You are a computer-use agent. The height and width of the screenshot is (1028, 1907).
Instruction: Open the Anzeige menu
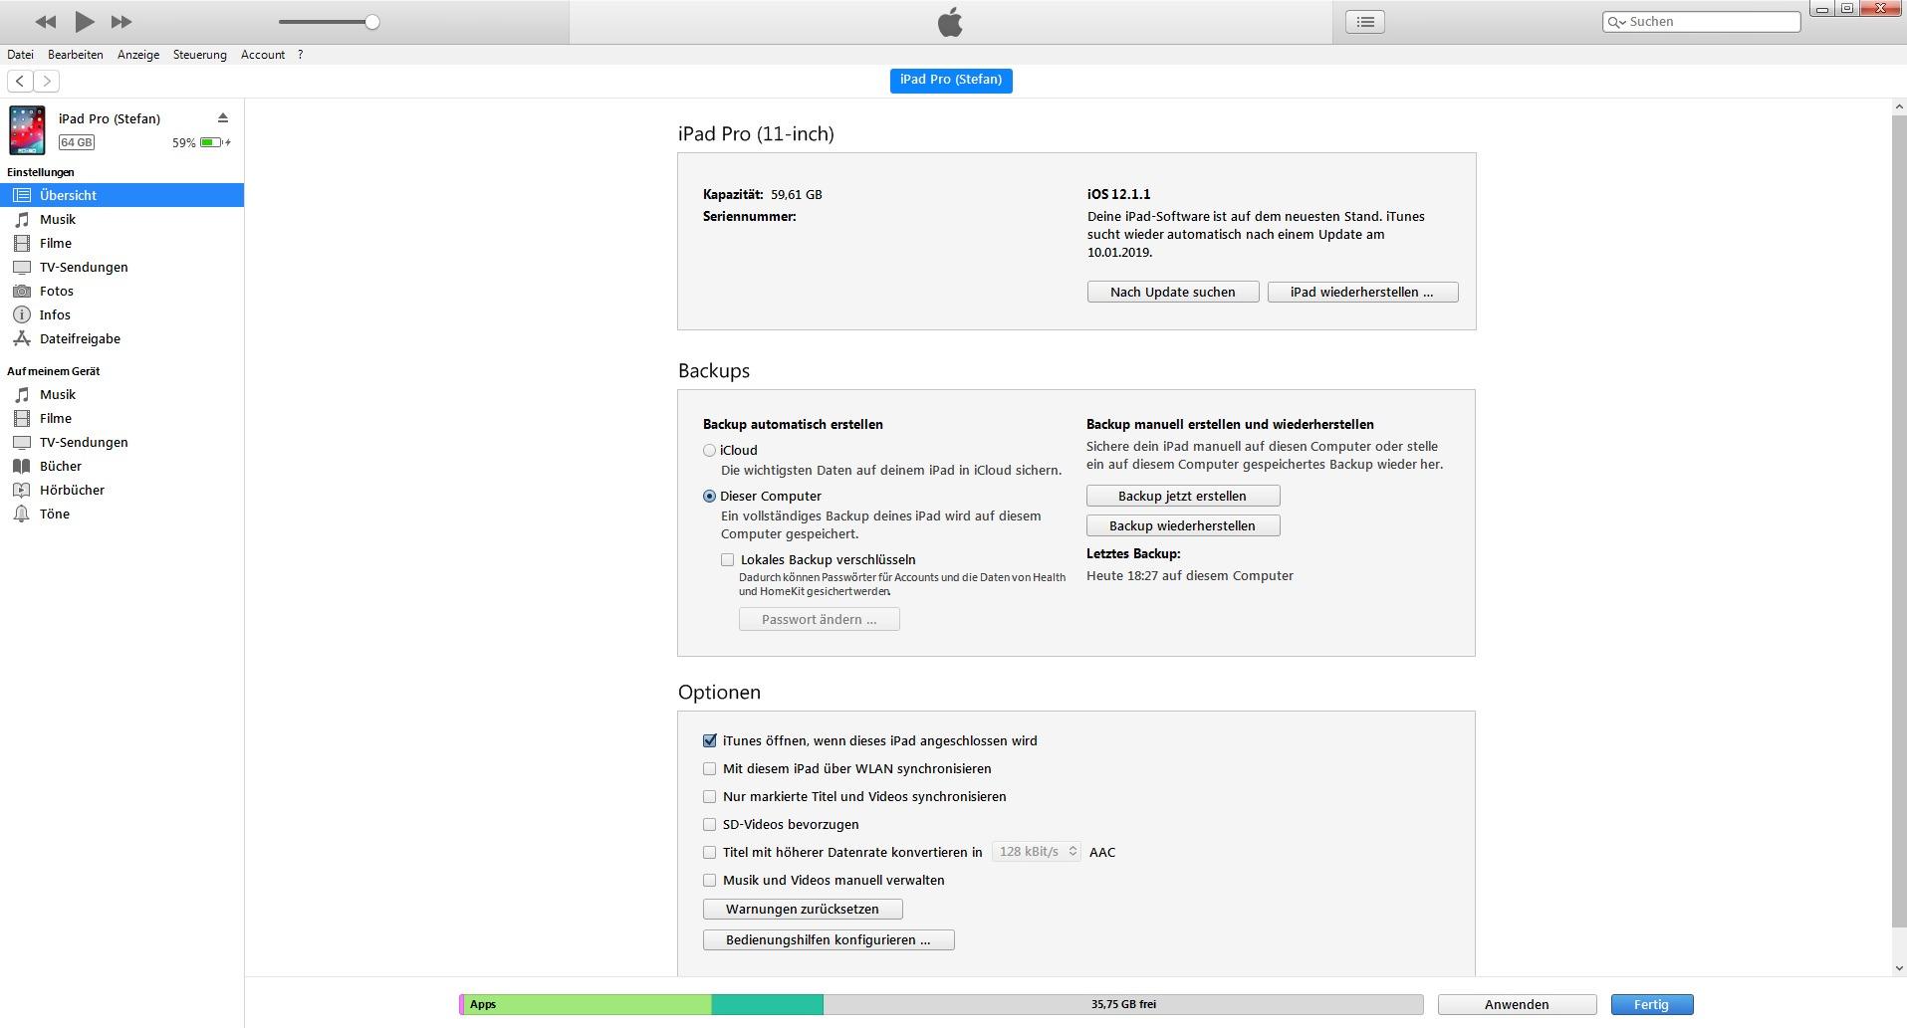(x=138, y=55)
